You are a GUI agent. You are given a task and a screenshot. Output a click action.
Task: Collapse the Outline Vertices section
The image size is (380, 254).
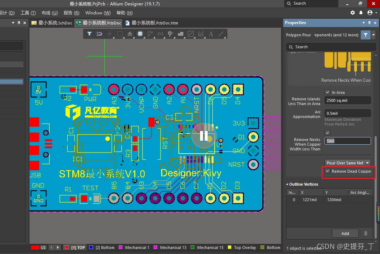pyautogui.click(x=287, y=185)
